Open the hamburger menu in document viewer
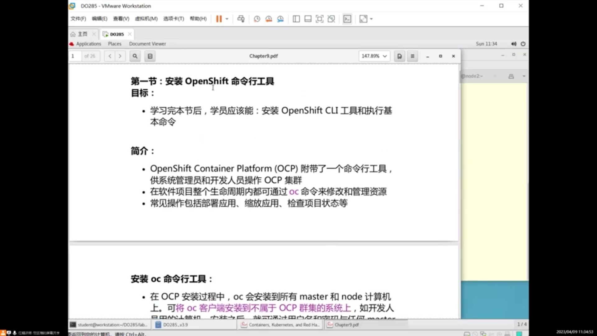Viewport: 597px width, 336px height. [412, 56]
